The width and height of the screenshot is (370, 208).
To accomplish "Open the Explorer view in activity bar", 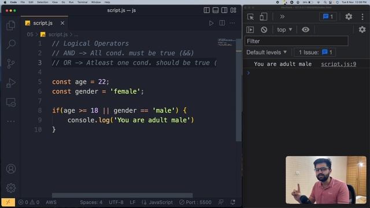I will (10, 25).
